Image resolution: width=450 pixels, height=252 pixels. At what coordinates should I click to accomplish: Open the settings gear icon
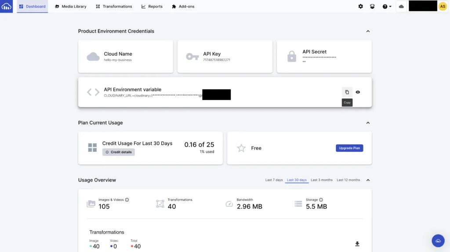pyautogui.click(x=360, y=6)
